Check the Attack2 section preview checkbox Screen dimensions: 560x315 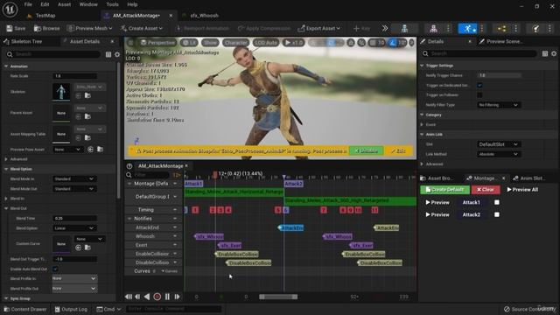pyautogui.click(x=497, y=214)
